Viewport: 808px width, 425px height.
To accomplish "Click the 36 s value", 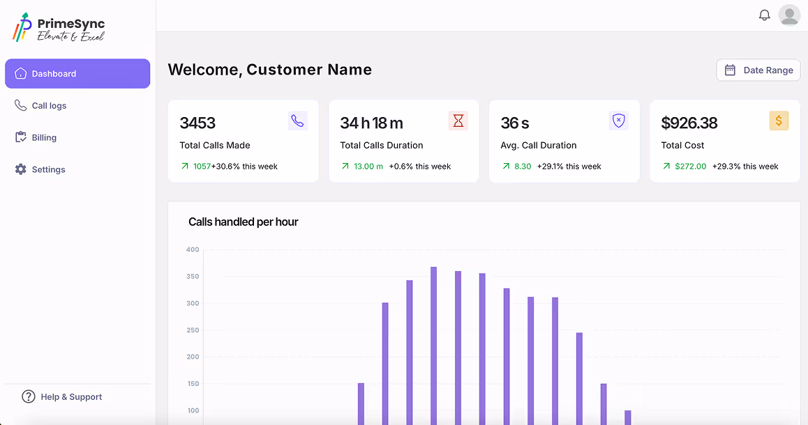I will [515, 123].
